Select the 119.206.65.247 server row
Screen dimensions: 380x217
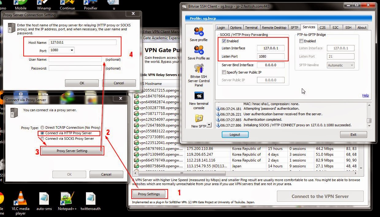coord(245,154)
